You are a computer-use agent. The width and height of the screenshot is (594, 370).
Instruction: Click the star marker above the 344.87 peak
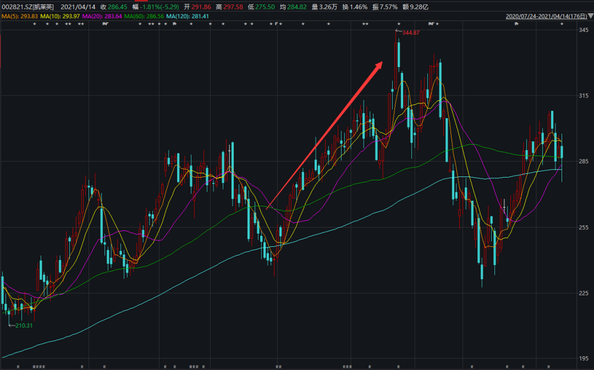(x=399, y=24)
